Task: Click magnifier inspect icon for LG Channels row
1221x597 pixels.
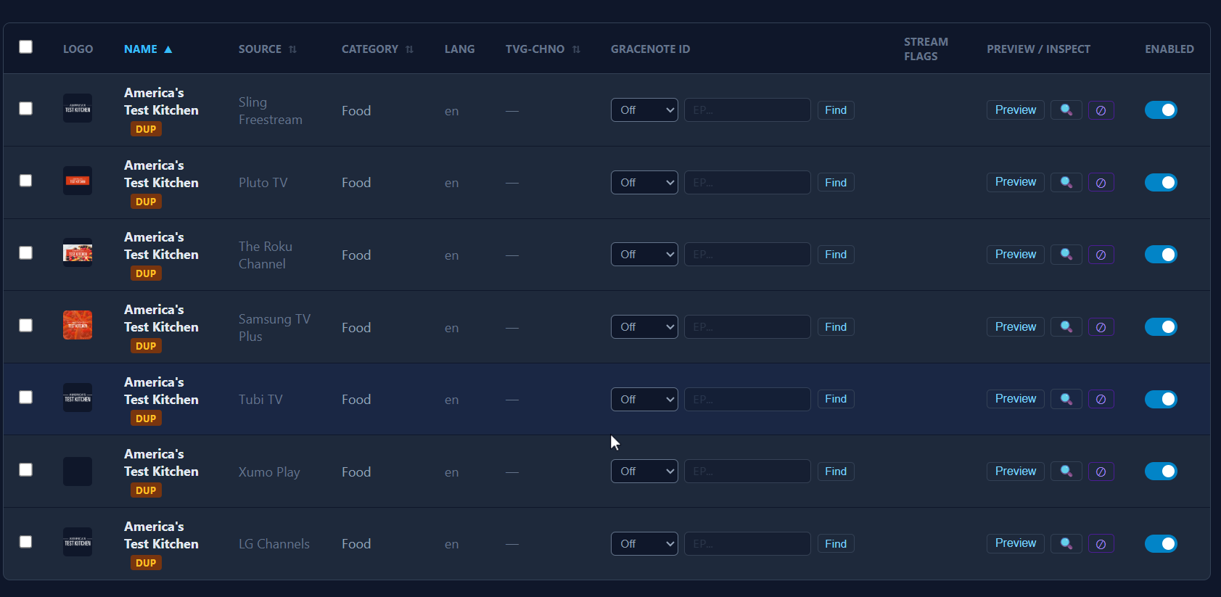Action: 1066,543
